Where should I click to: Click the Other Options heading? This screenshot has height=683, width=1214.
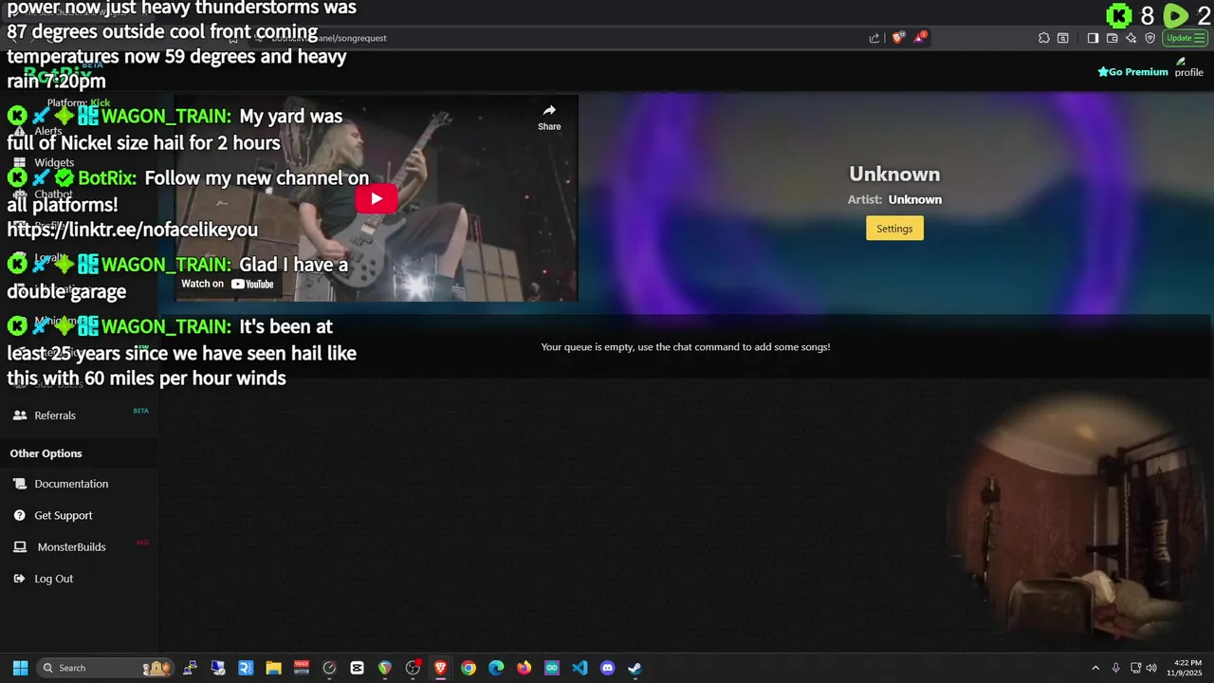[x=46, y=453]
